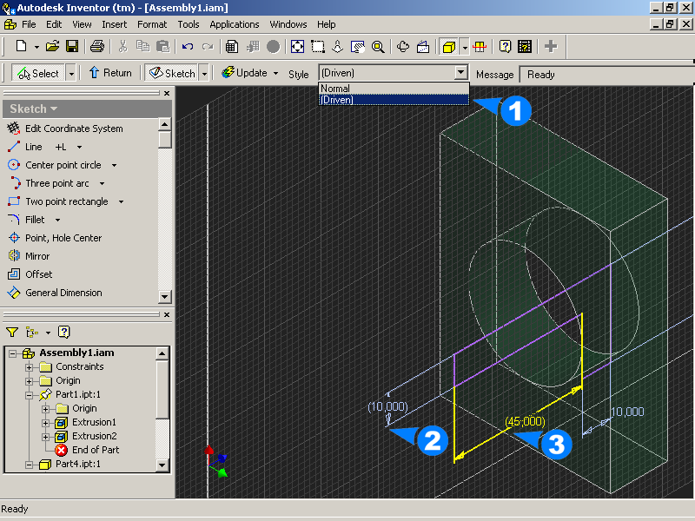Open the Two point rectangle flyout arrow
The image size is (695, 521).
(121, 201)
